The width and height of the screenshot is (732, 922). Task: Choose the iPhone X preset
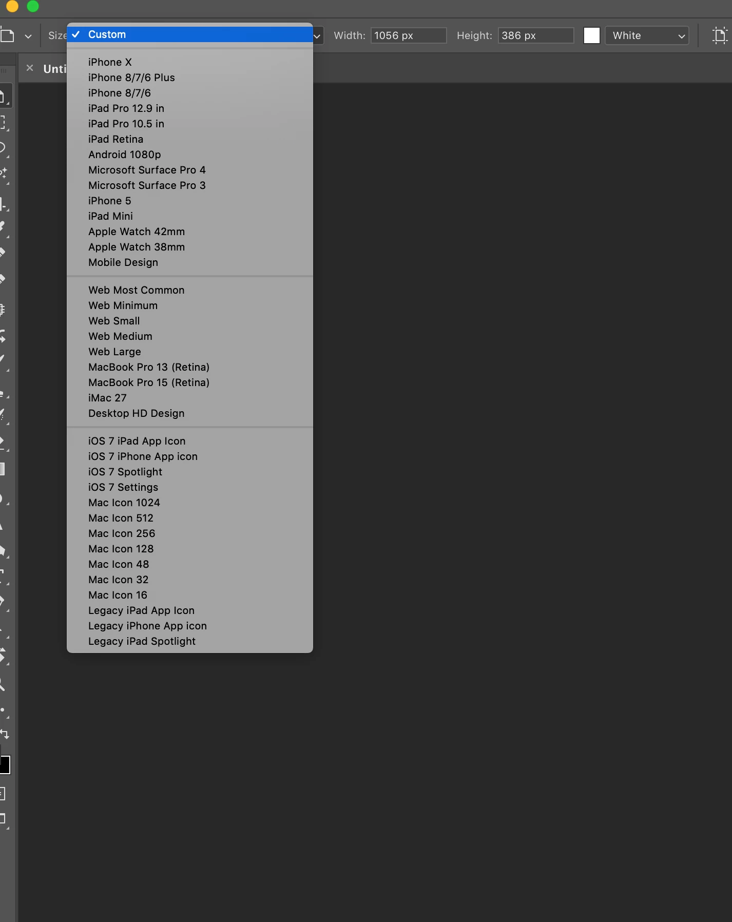tap(190, 62)
